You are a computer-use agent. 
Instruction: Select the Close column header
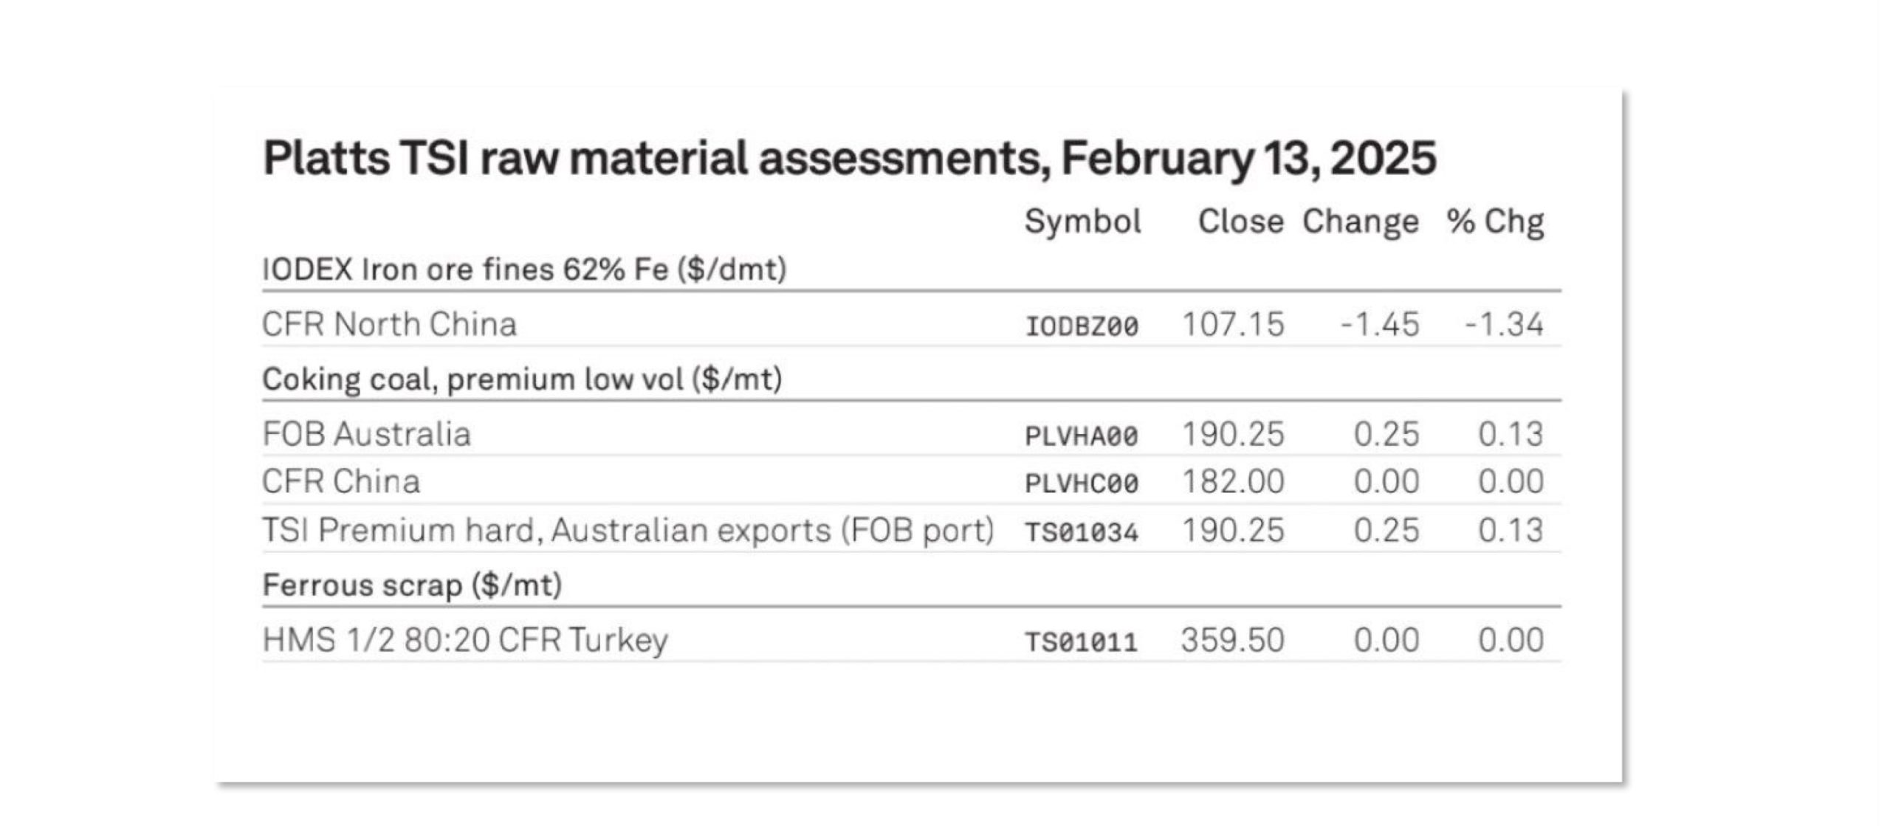1240,221
